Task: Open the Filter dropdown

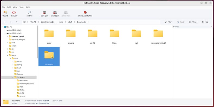Action: tap(169, 22)
